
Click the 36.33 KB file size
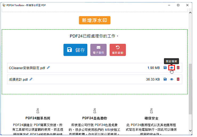click(153, 79)
